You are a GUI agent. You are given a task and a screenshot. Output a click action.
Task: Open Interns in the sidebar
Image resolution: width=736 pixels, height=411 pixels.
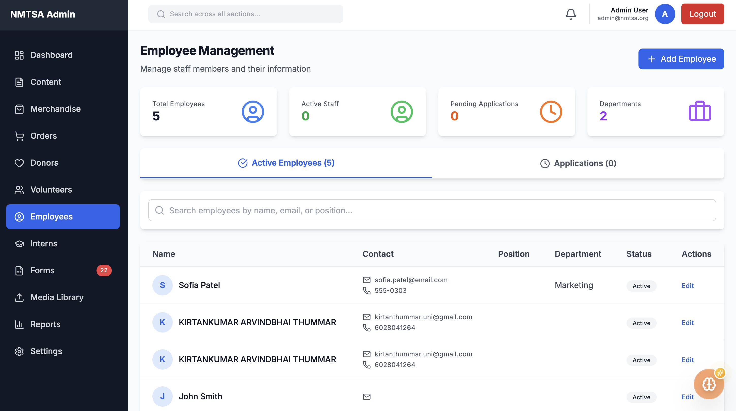(44, 244)
